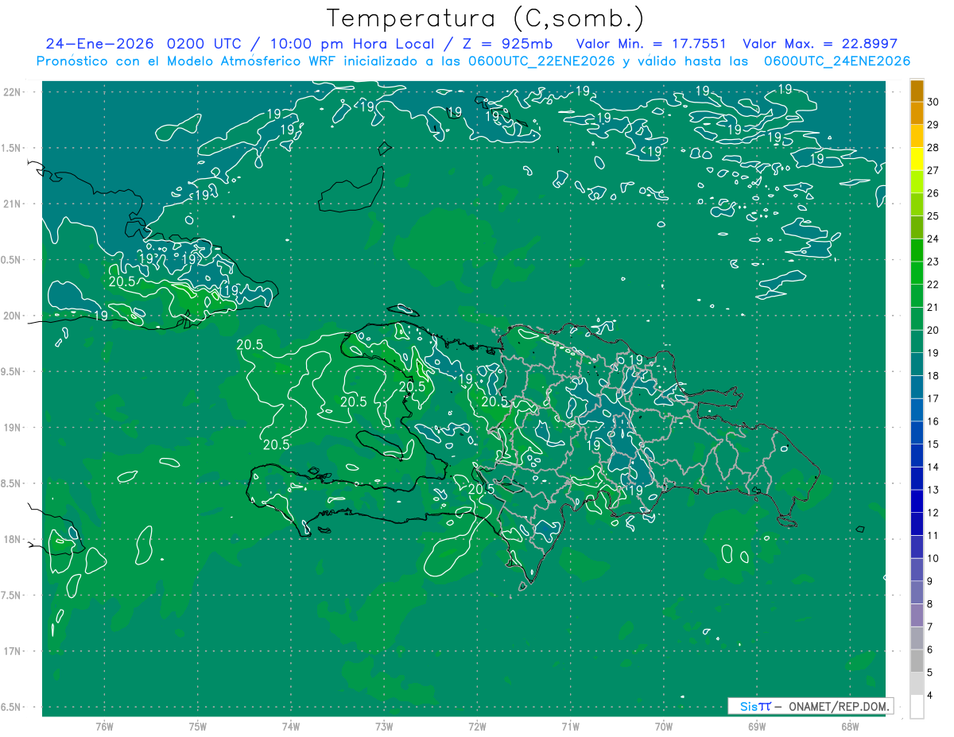
Task: Click the legend tick value '10'
Action: click(x=933, y=559)
